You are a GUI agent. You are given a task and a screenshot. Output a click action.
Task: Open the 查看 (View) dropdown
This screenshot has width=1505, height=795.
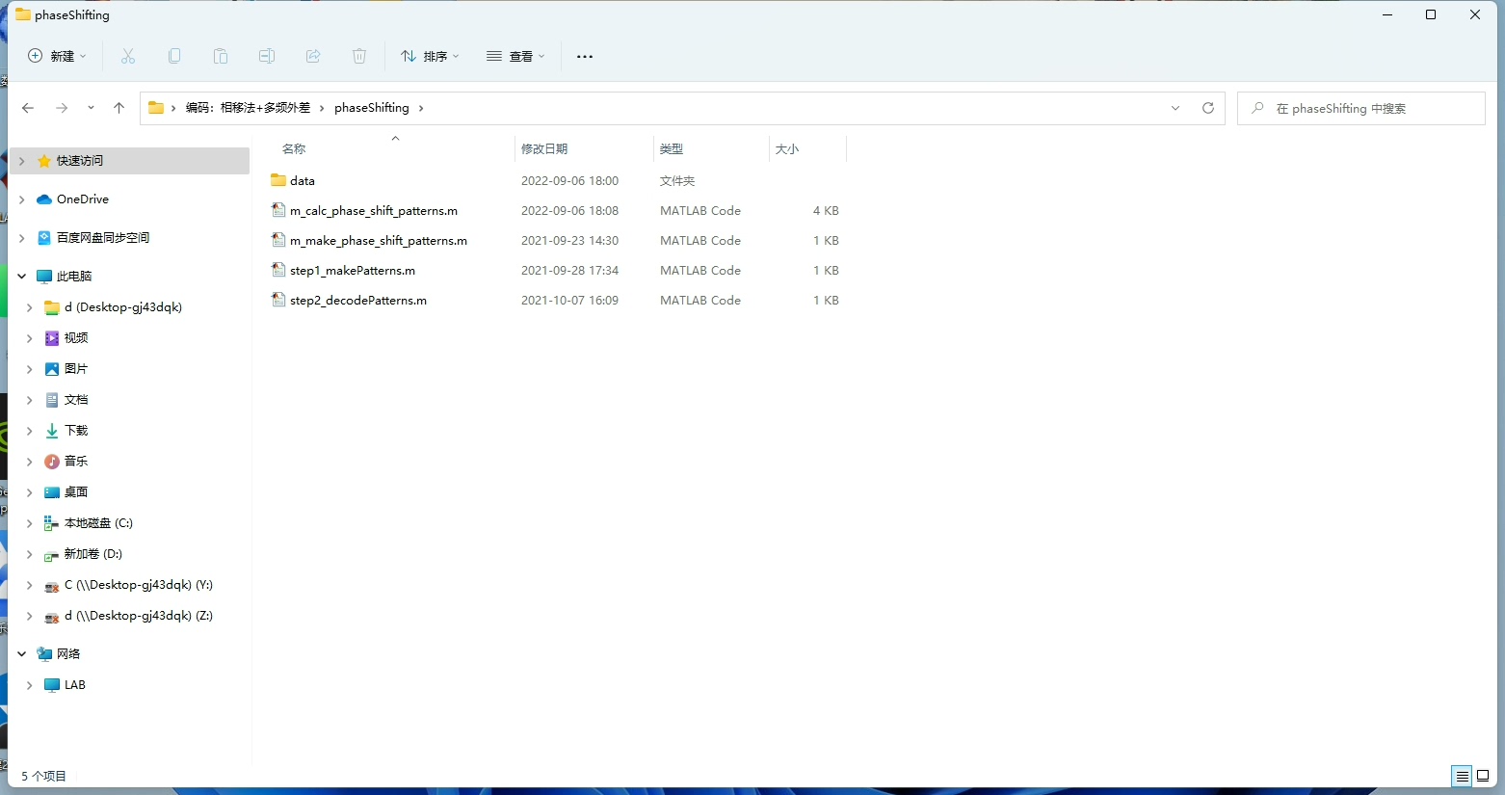[515, 56]
